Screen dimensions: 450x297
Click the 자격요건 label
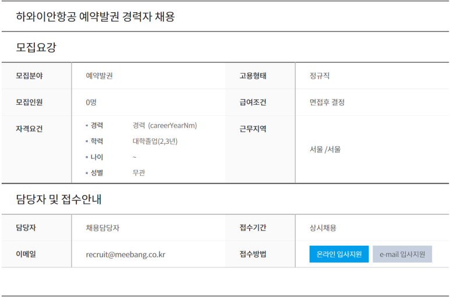coord(29,129)
